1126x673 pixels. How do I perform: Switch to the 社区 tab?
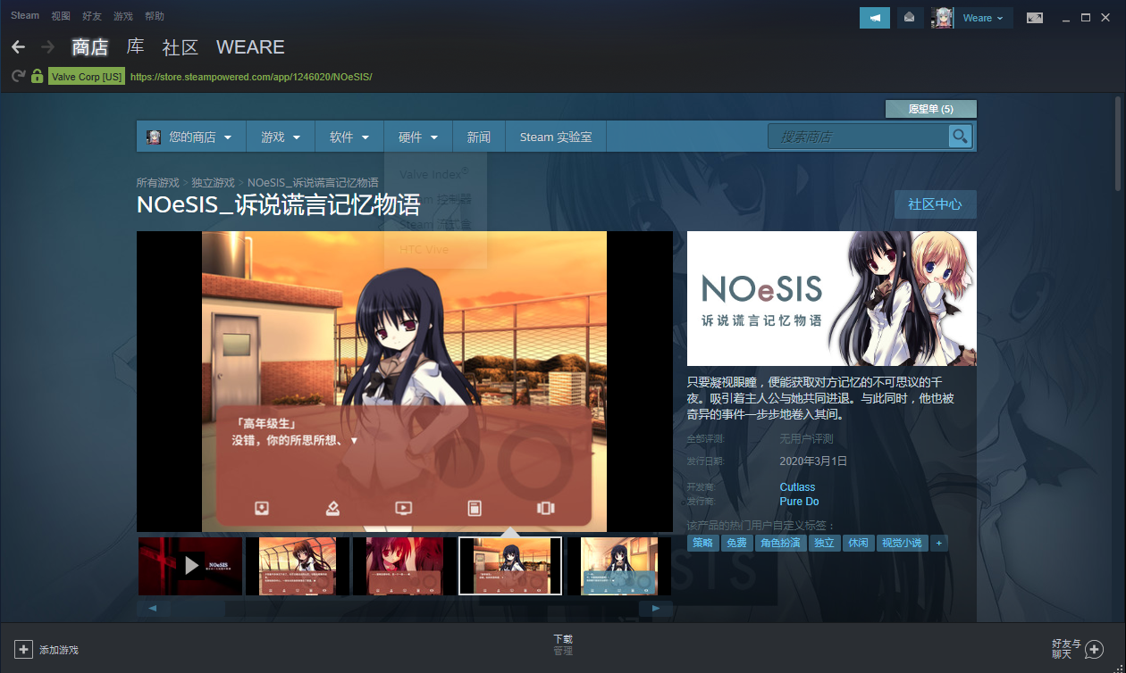tap(180, 47)
